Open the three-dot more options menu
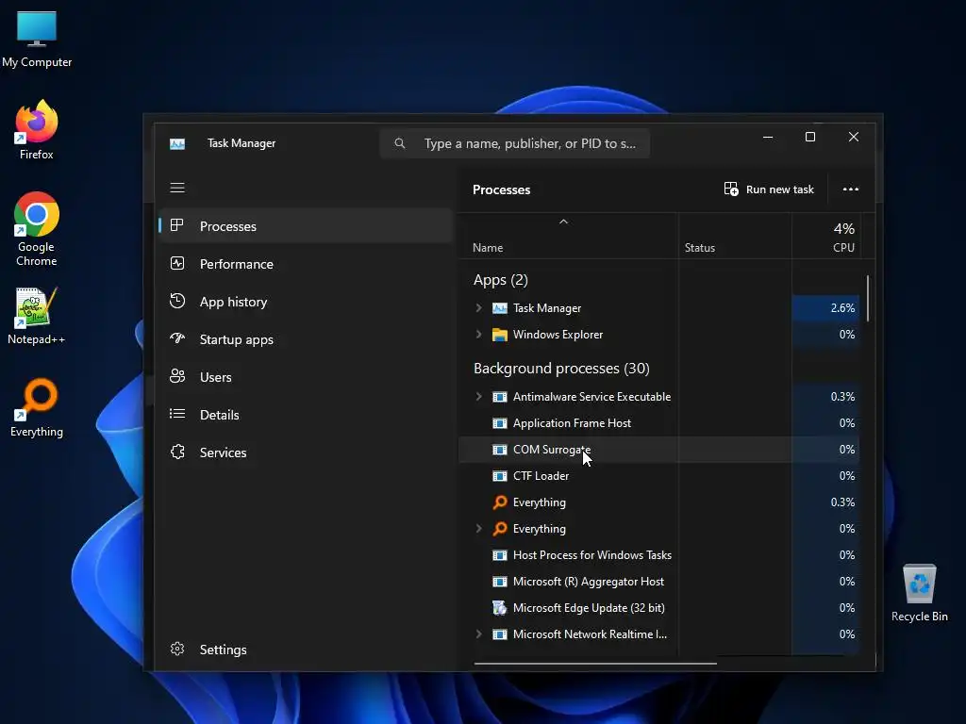 850,189
